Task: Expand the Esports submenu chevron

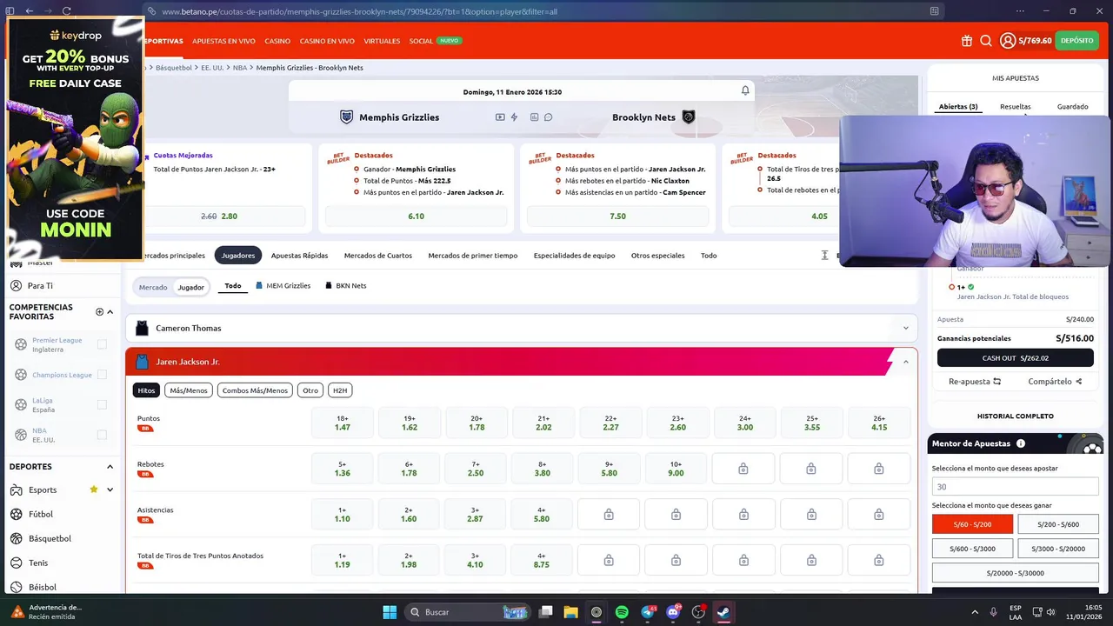Action: [x=110, y=489]
